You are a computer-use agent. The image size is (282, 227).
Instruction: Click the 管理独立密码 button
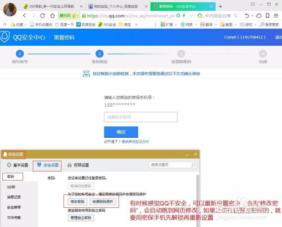pos(81,218)
